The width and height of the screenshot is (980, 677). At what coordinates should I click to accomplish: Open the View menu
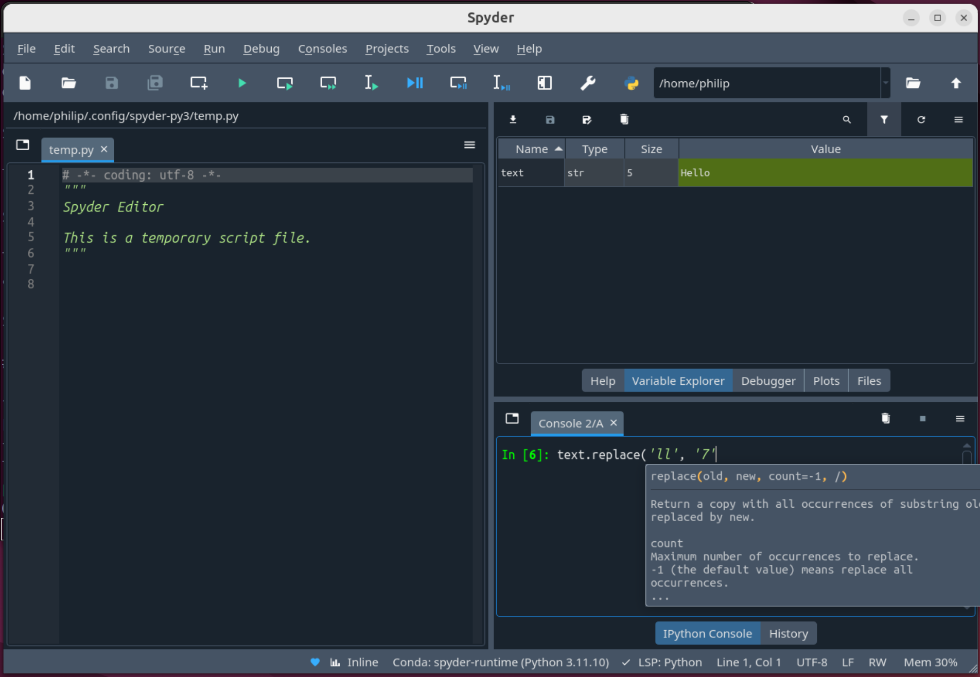coord(486,48)
